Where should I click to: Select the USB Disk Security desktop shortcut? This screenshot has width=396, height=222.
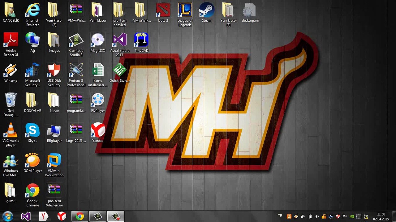coord(54,75)
